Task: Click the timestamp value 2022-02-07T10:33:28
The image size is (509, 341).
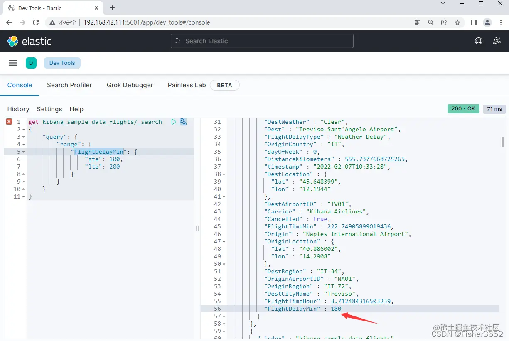Action: [x=352, y=167]
